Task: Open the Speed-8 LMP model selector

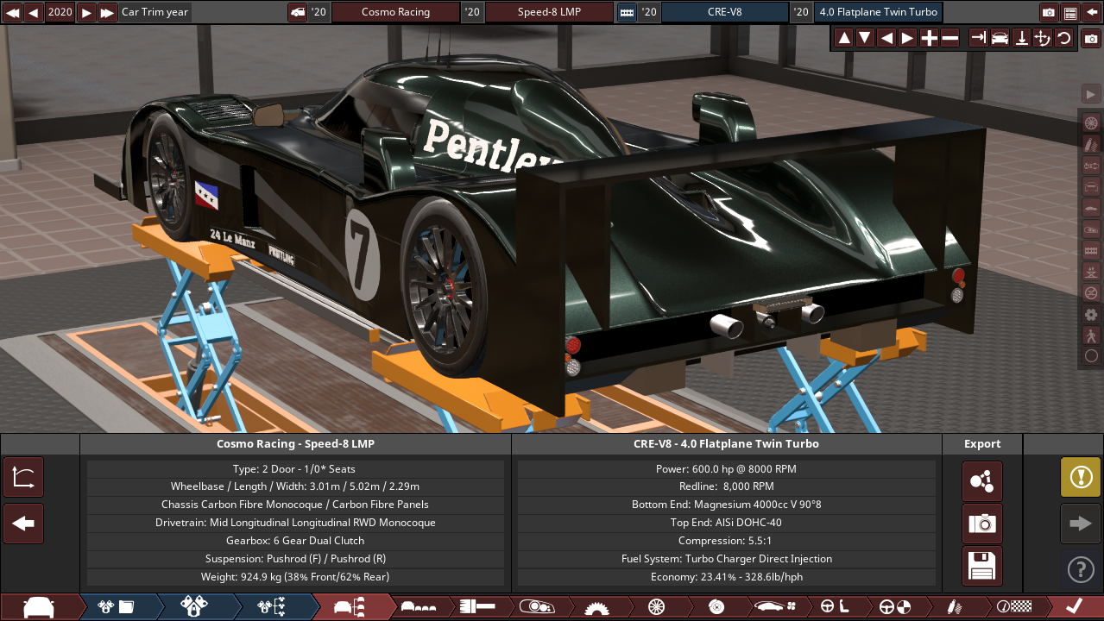Action: [x=549, y=12]
